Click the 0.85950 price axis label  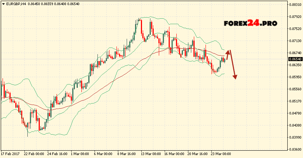click(x=295, y=77)
